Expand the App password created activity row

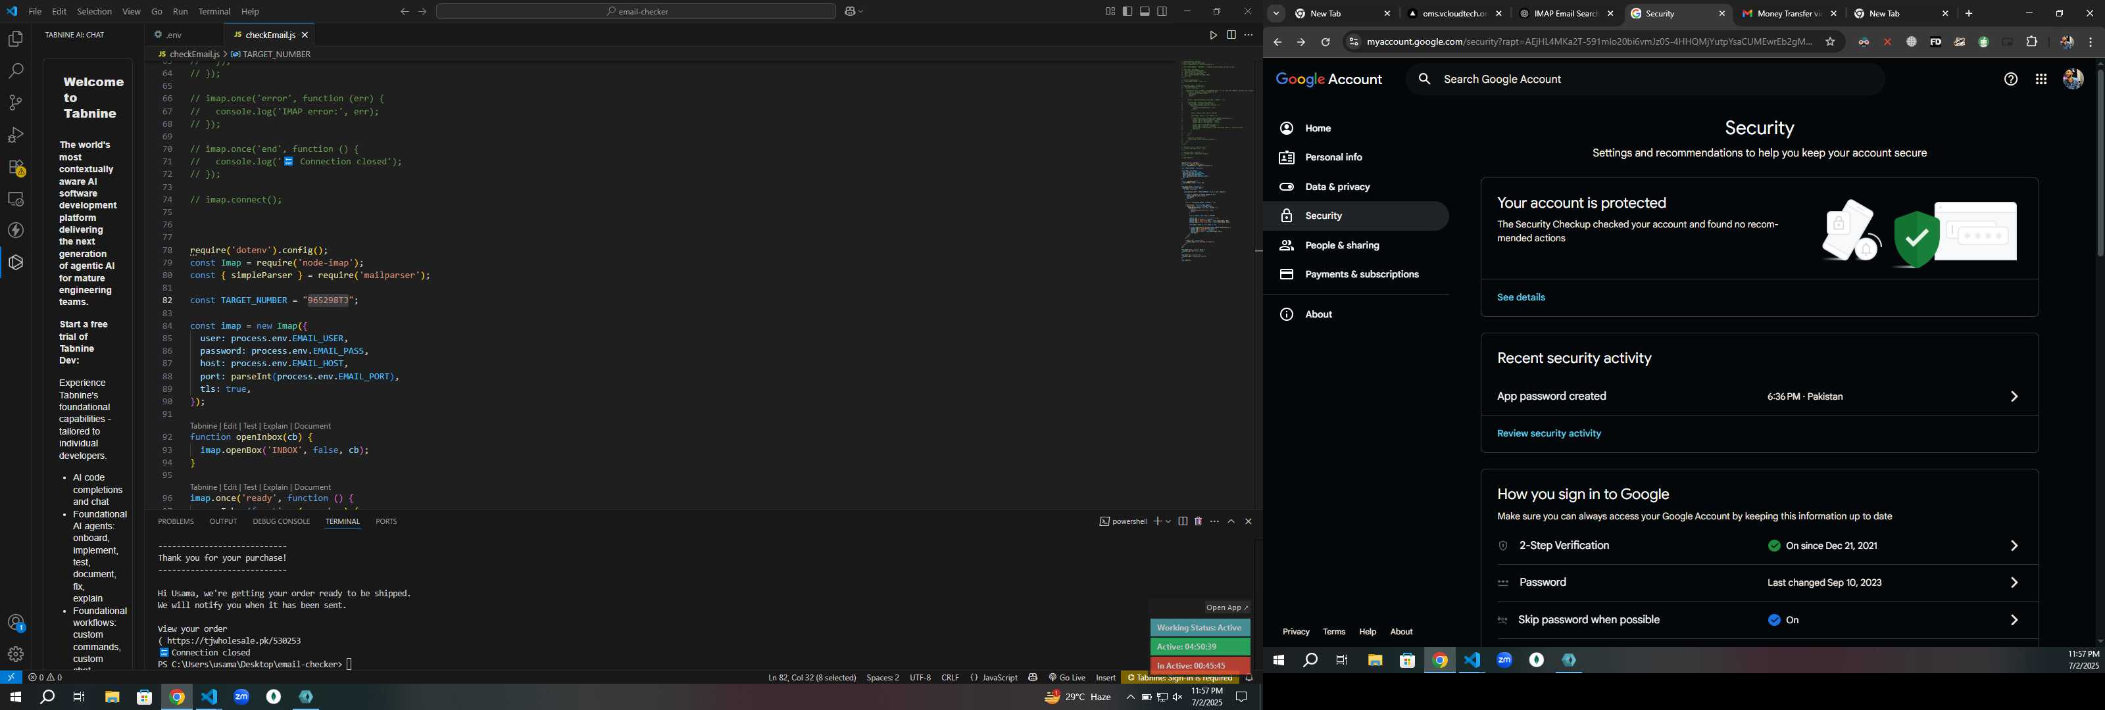click(x=1760, y=397)
